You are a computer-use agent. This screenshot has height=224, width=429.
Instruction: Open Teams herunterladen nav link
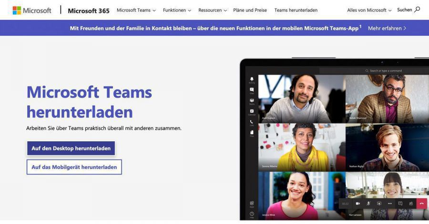pos(296,10)
